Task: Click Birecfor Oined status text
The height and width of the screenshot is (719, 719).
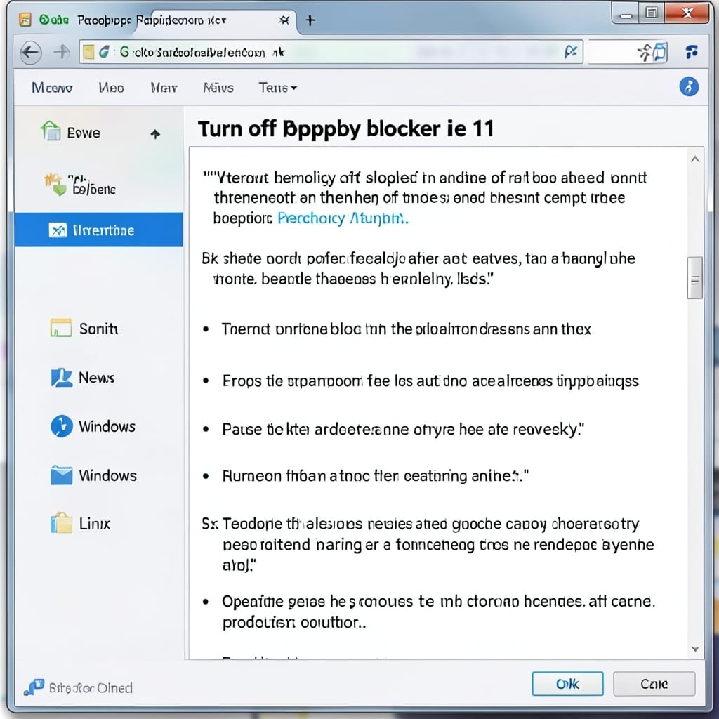Action: tap(91, 688)
